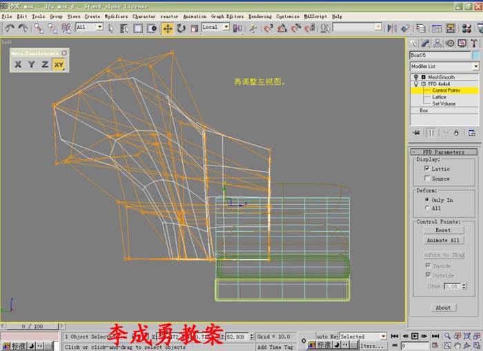Viewport: 483px width, 351px height.
Task: Activate the Select and Link tool
Action: [x=39, y=28]
